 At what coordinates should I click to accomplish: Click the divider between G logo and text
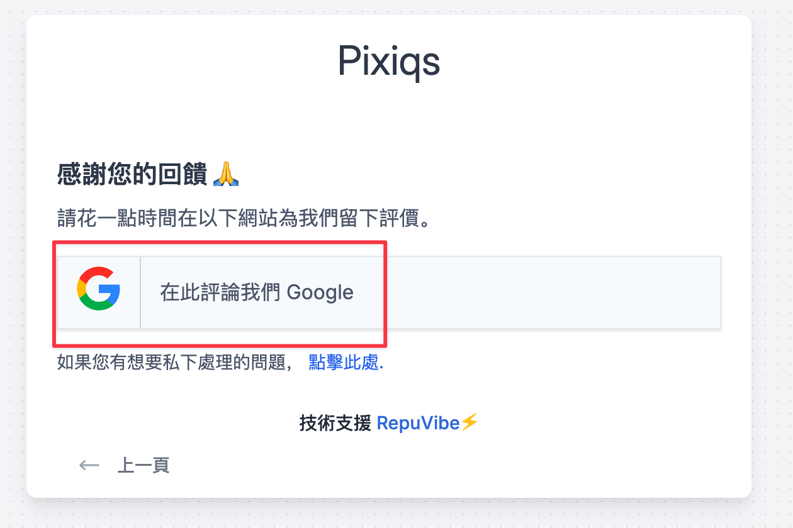(140, 292)
